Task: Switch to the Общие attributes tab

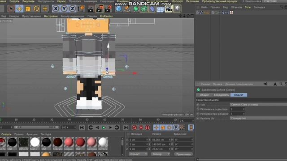Action: [204, 95]
